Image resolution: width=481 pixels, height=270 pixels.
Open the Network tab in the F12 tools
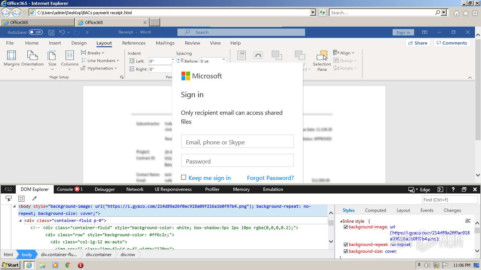[x=135, y=189]
